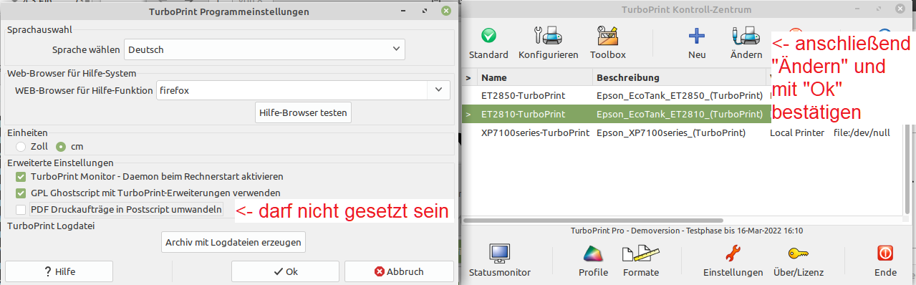Click Archiv mit Logdateien erzeugen
Image resolution: width=916 pixels, height=285 pixels.
coord(233,242)
